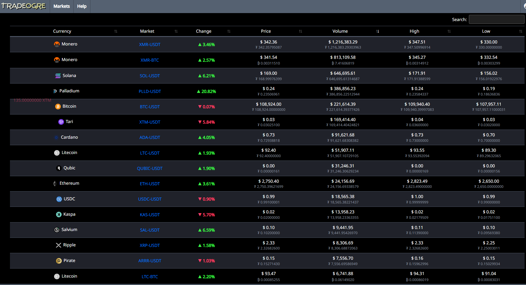Click the Ethereum coin icon

55,184
